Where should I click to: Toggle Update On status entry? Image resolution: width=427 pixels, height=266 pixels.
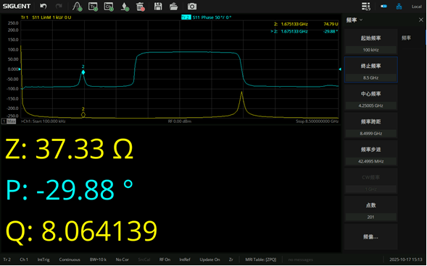click(x=210, y=259)
